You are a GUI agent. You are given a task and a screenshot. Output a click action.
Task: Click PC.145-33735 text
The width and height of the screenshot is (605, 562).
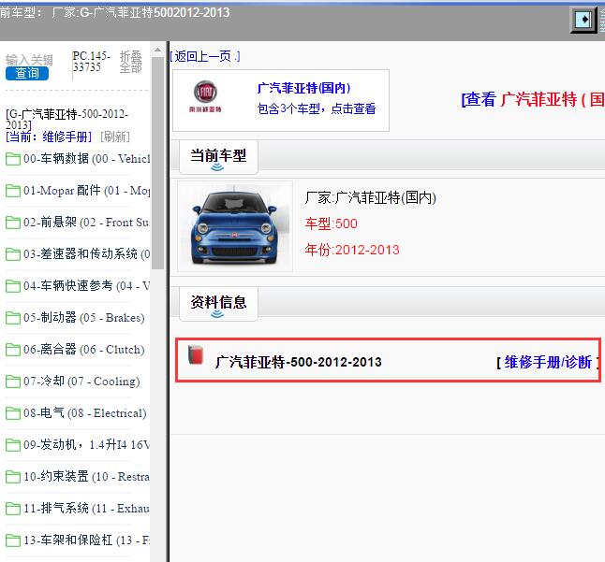(x=92, y=61)
